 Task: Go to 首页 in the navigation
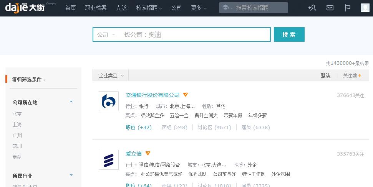pos(70,8)
